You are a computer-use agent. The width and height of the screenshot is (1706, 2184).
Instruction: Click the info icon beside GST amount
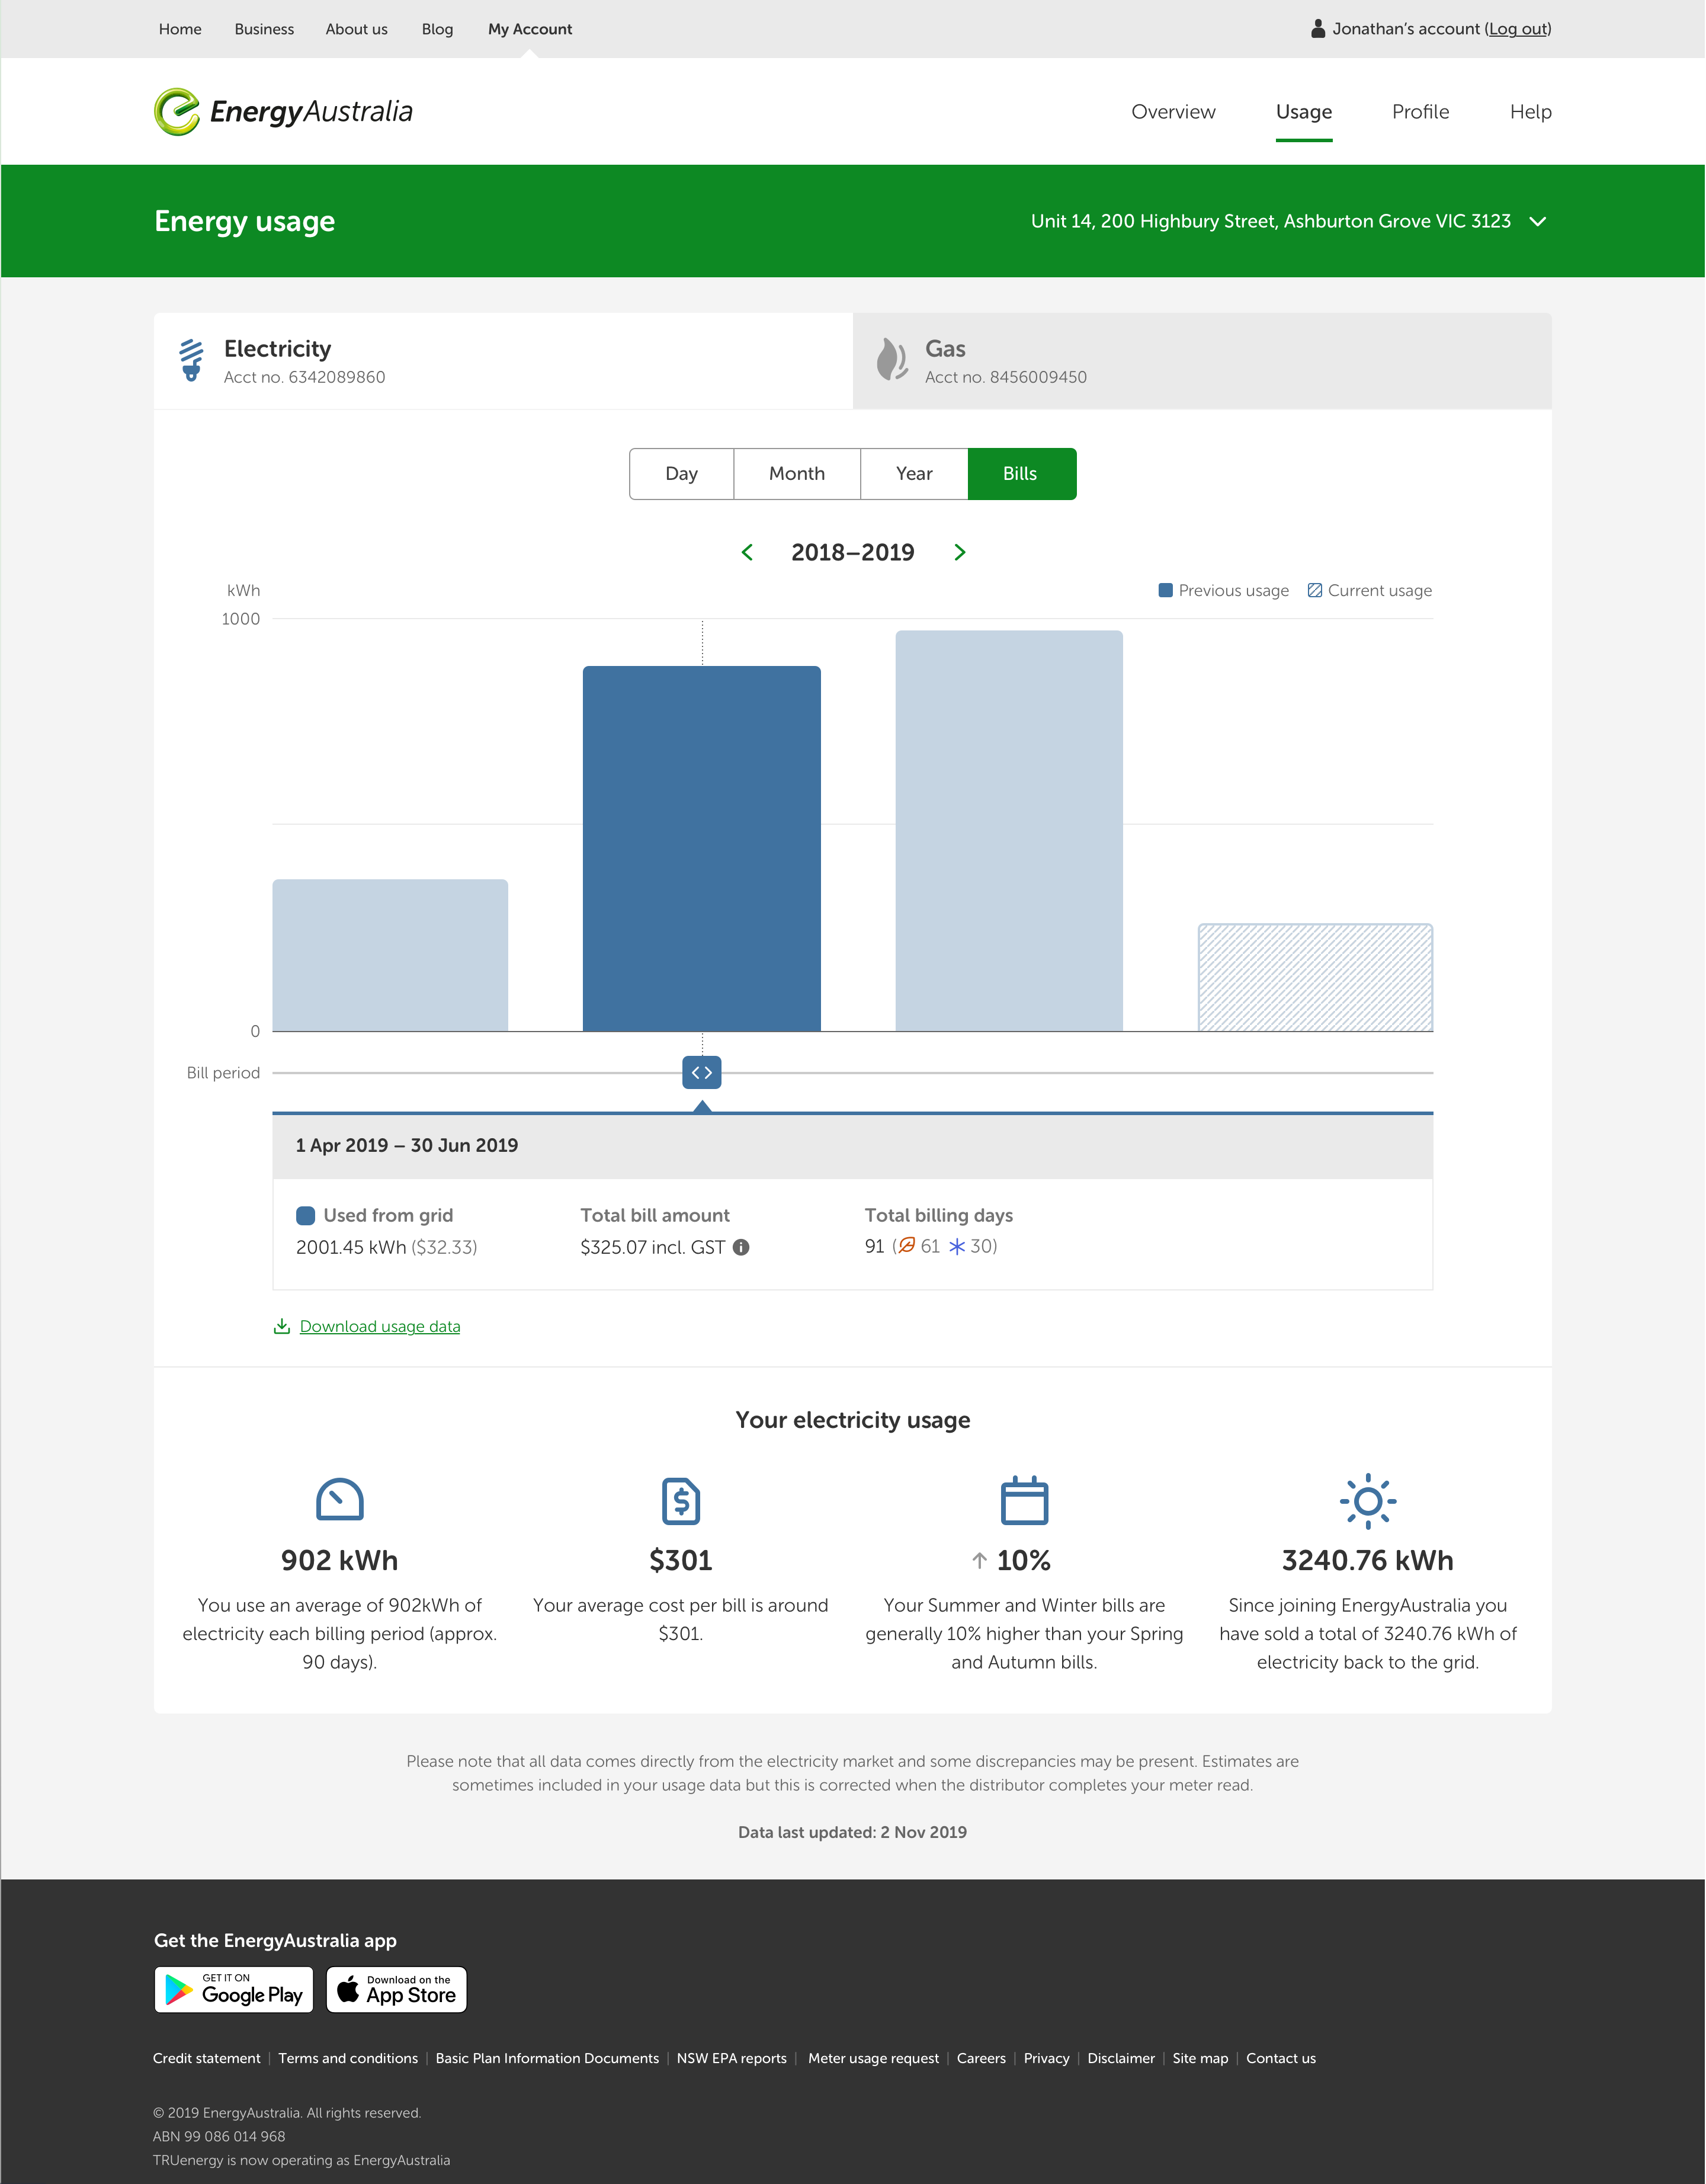741,1247
